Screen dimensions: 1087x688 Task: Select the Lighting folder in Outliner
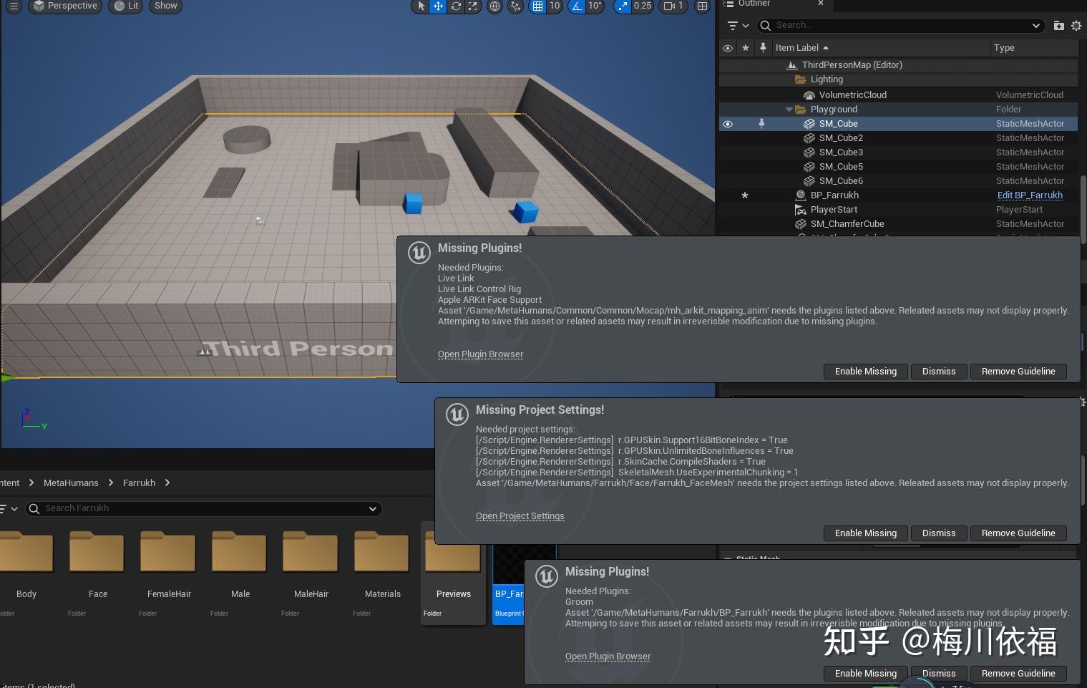(x=827, y=79)
